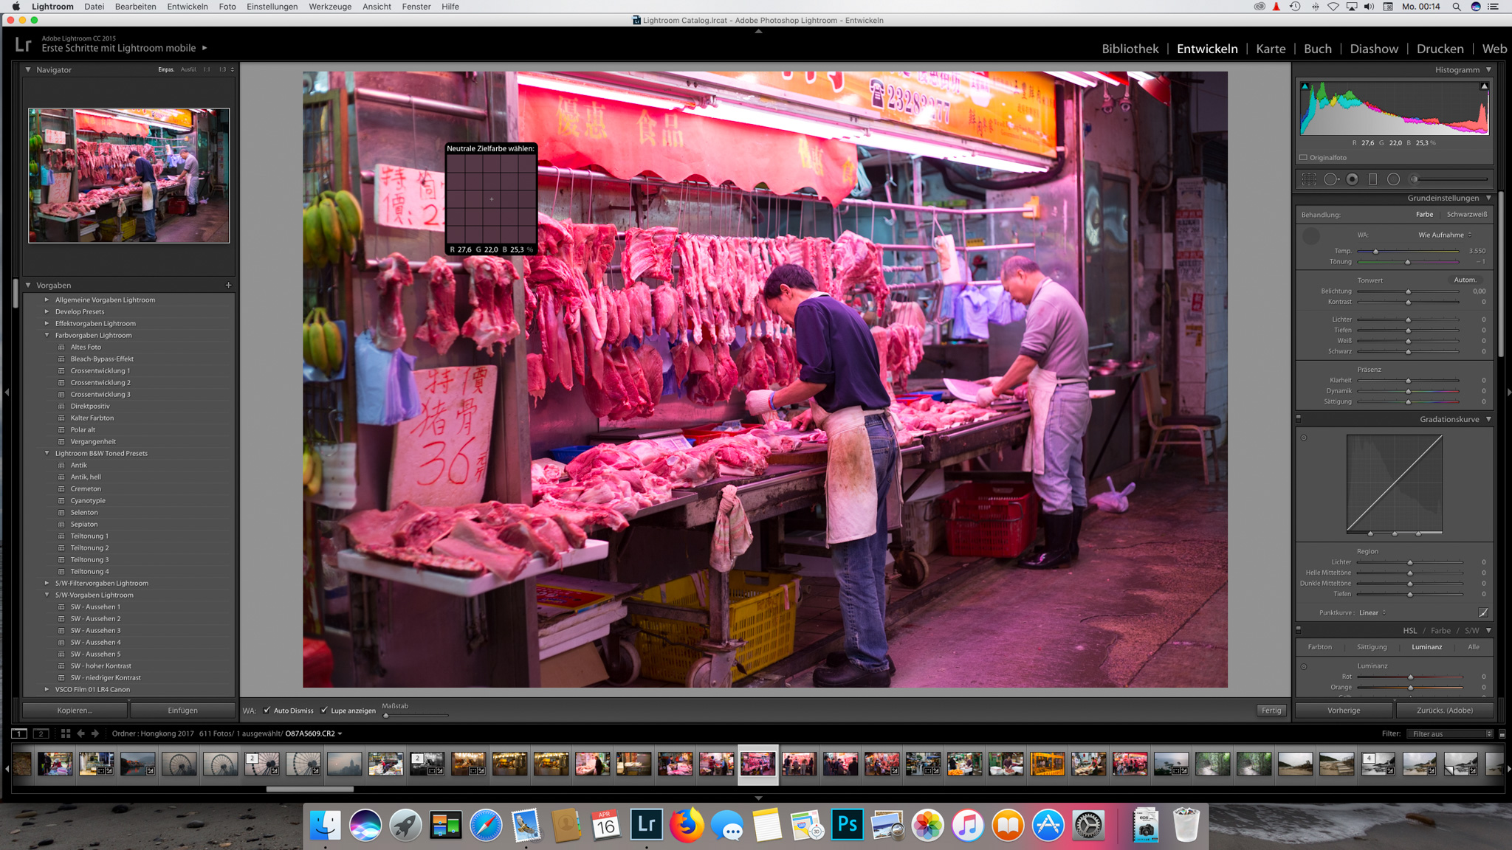Screen dimensions: 1512x850
Task: Click the Belichtung slider handle
Action: pos(1408,291)
